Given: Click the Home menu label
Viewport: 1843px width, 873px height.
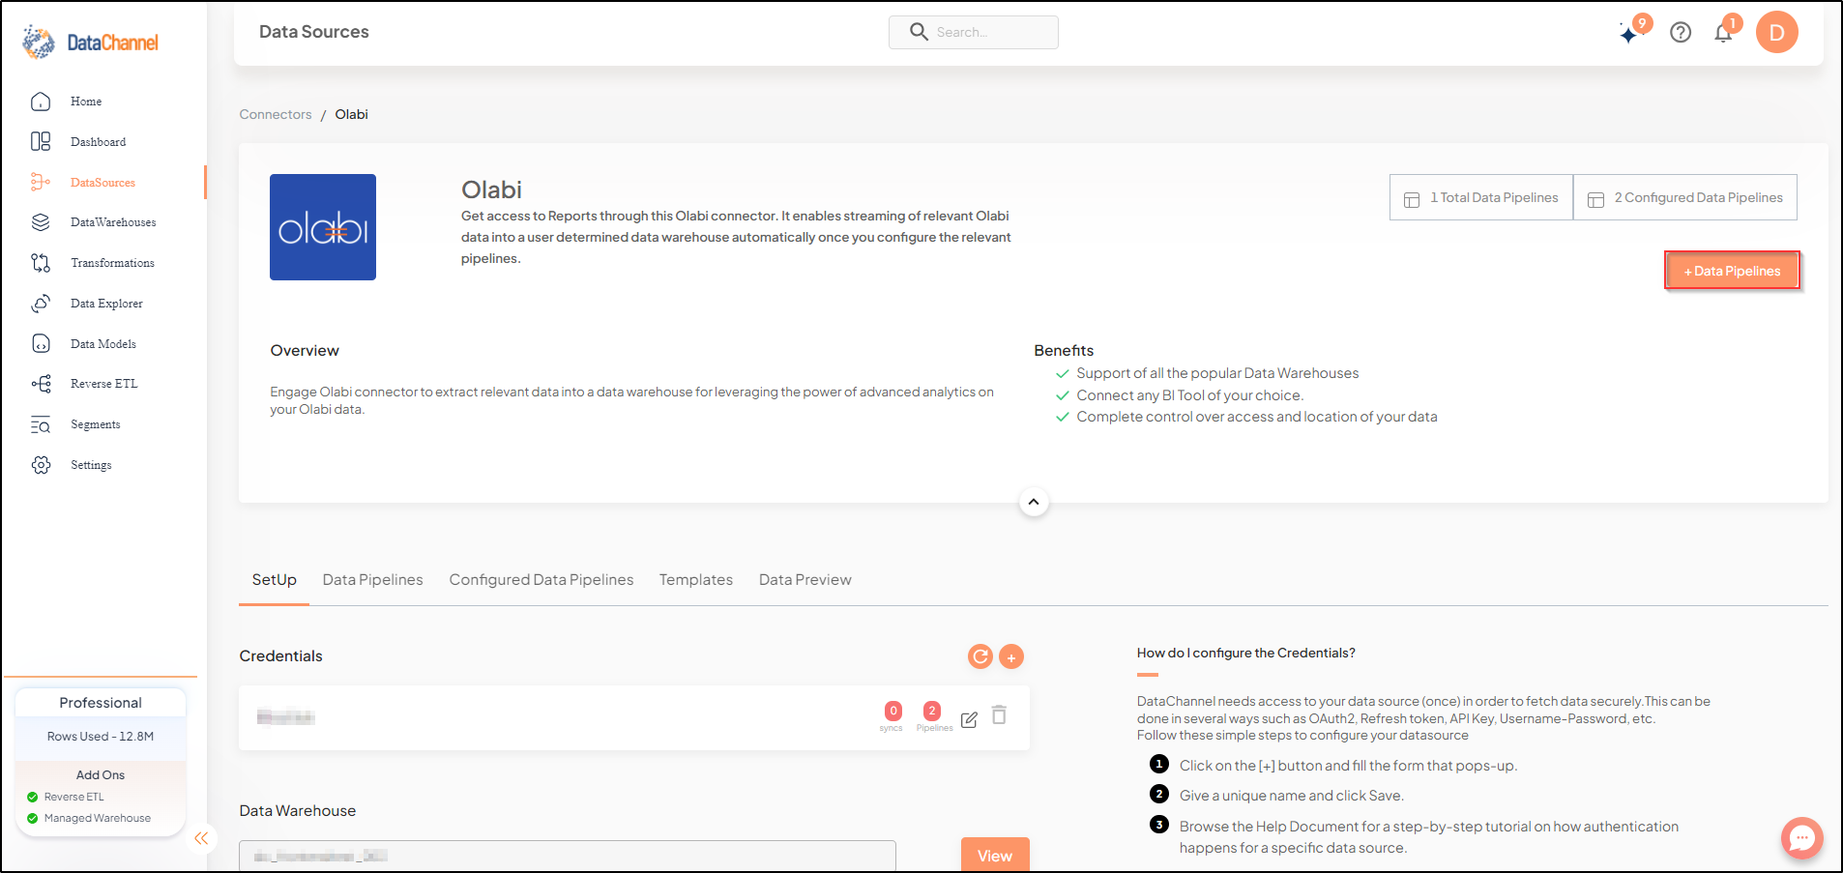Looking at the screenshot, I should coord(86,102).
